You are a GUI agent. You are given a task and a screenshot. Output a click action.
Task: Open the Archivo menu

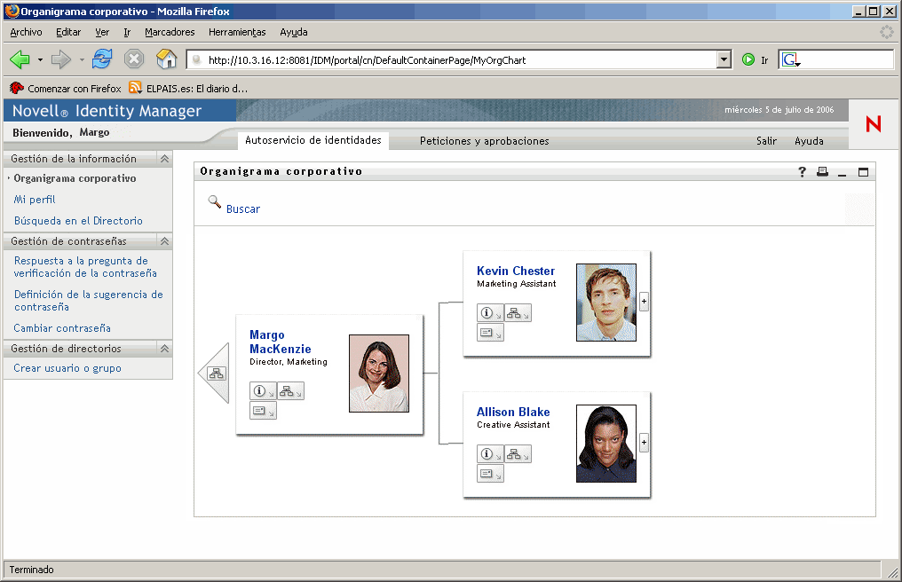coord(26,32)
